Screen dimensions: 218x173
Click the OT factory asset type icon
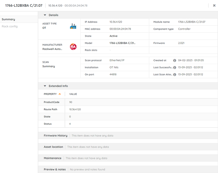point(73,26)
